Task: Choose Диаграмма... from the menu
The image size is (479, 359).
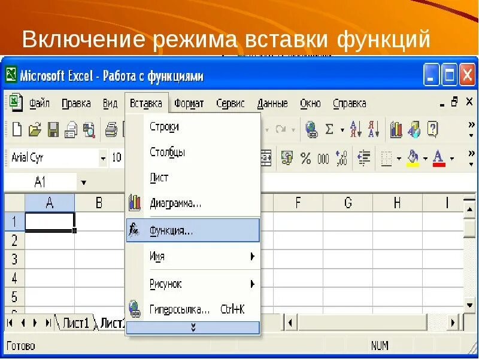Action: 193,203
